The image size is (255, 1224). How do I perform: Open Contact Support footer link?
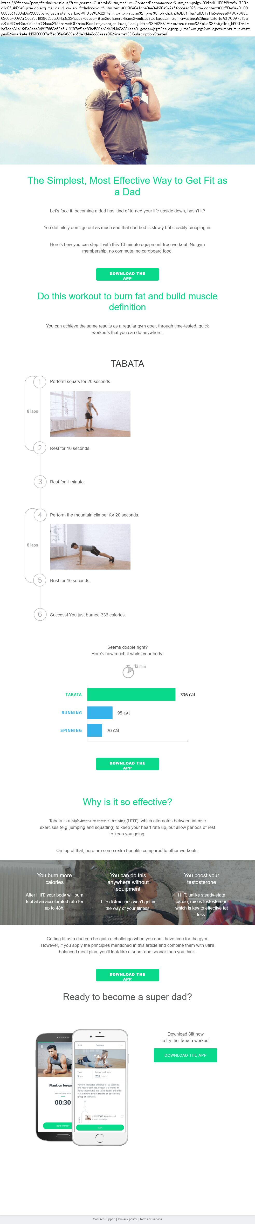[104, 1219]
